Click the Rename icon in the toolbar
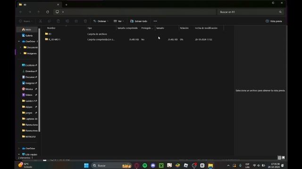The image size is (302, 169). pos(67,21)
